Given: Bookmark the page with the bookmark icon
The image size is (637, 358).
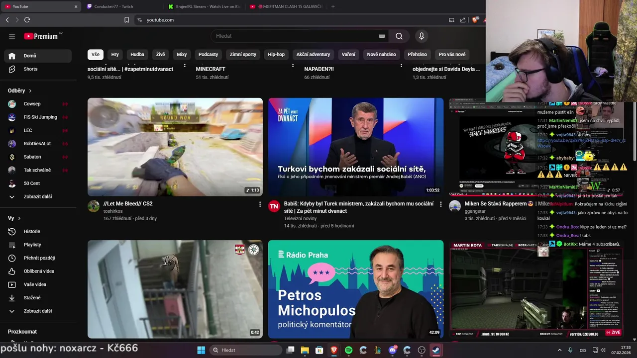Looking at the screenshot, I should coord(126,20).
